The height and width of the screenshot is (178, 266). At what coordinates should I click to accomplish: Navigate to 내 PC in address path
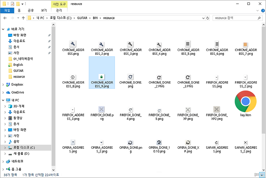pos(40,18)
